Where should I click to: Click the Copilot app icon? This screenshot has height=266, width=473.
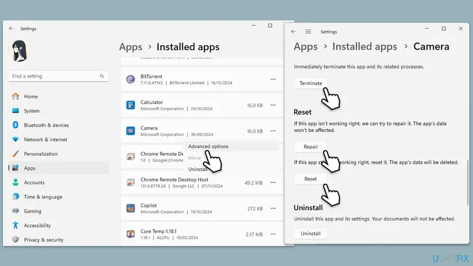point(131,208)
